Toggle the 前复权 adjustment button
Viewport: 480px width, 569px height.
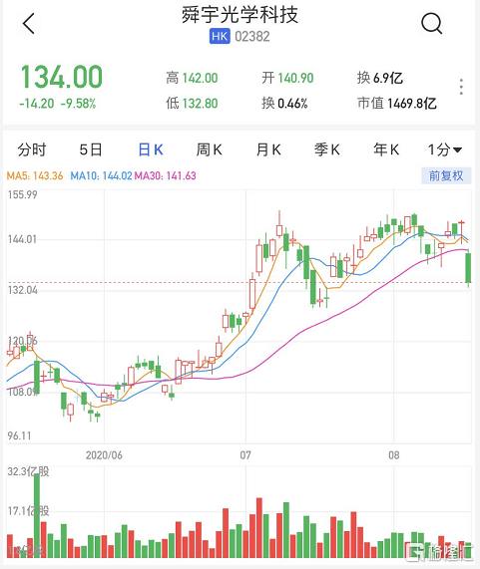[x=446, y=176]
